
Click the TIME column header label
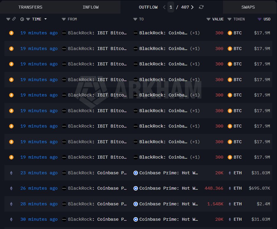coord(37,19)
